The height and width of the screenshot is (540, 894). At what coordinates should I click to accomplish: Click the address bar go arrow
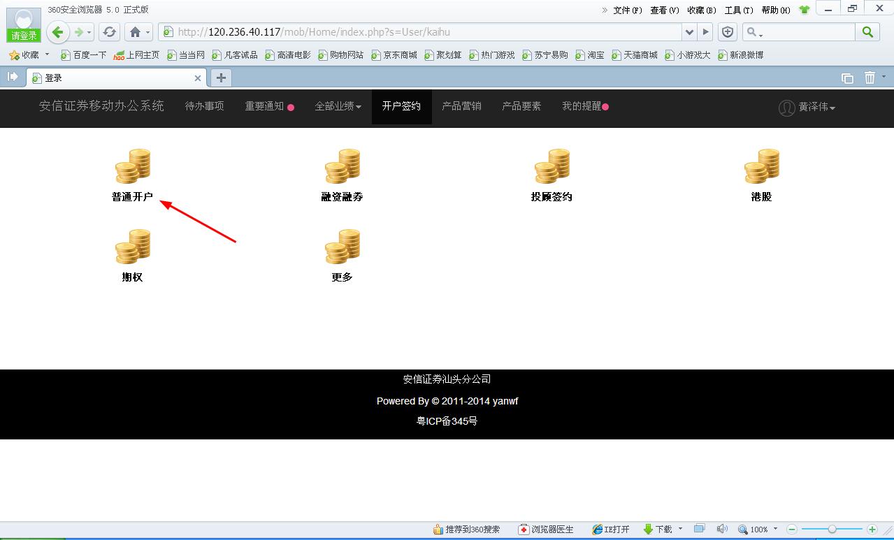[x=705, y=31]
